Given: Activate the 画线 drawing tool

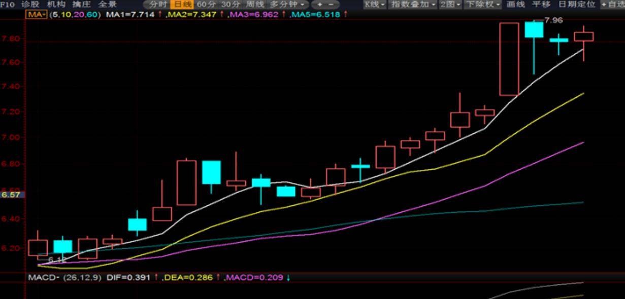Looking at the screenshot, I should tap(516, 4).
